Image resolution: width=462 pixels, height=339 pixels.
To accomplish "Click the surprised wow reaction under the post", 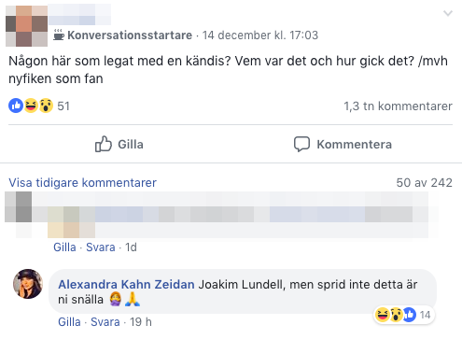I will (x=46, y=106).
